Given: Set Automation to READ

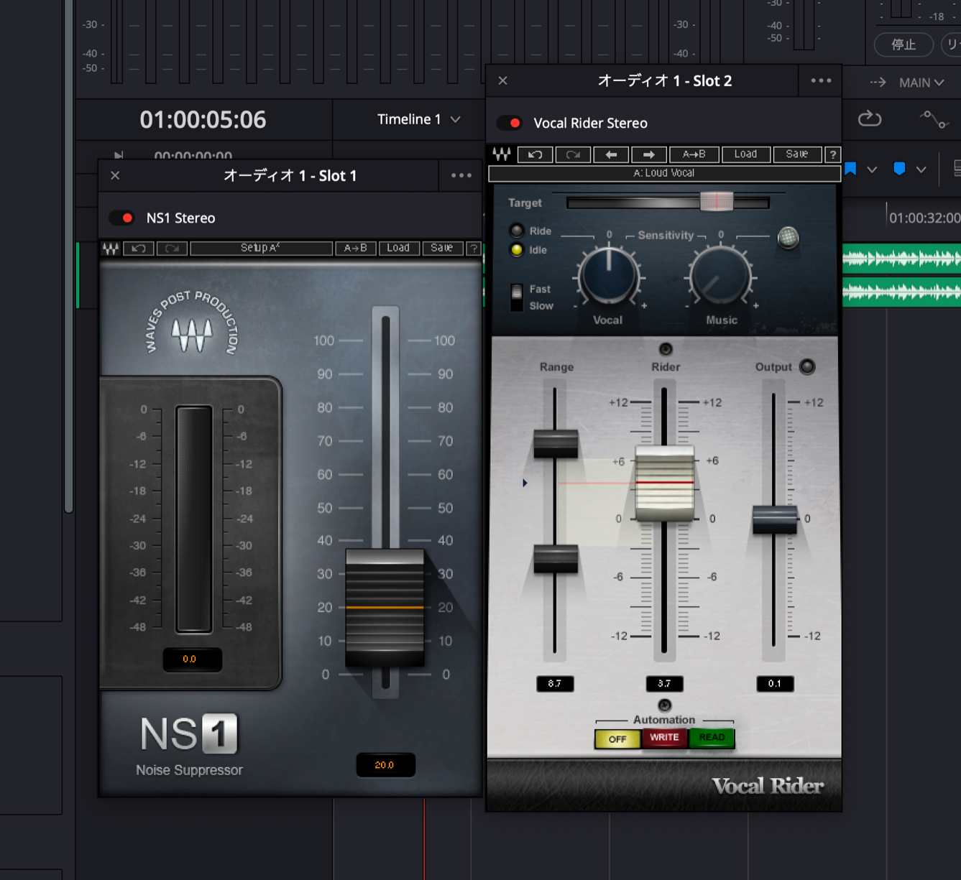Looking at the screenshot, I should point(712,738).
